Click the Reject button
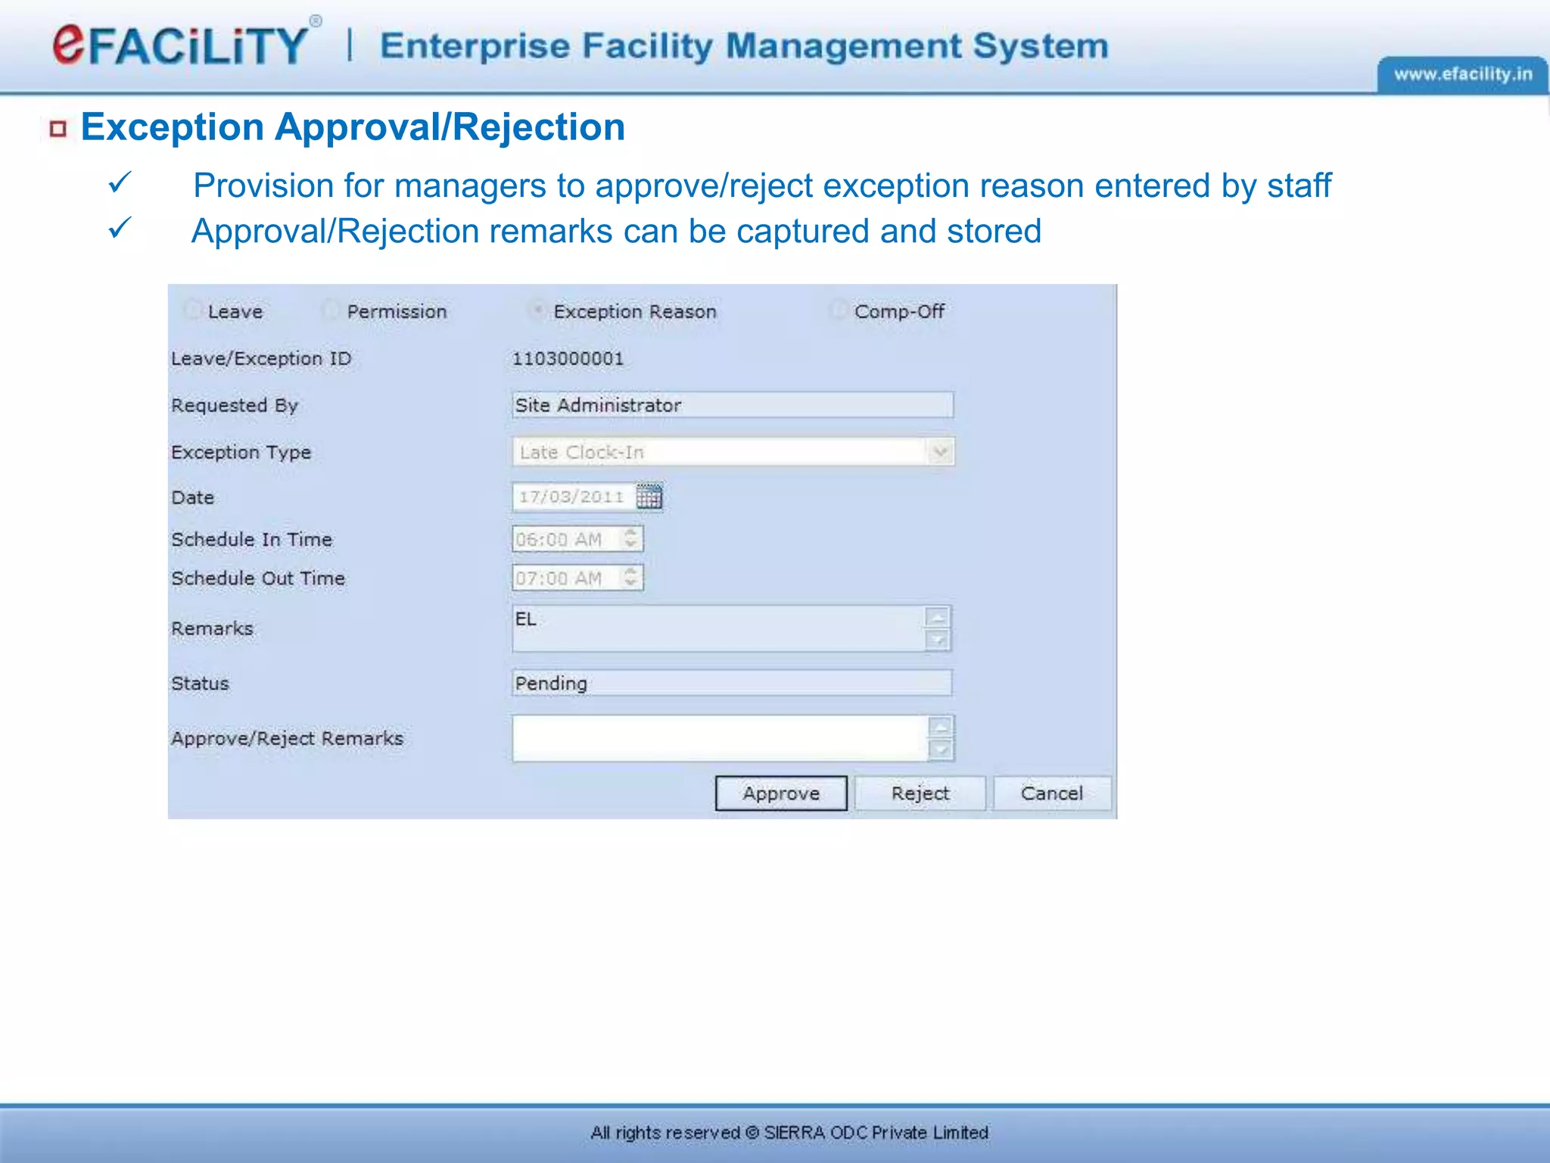 pyautogui.click(x=920, y=793)
